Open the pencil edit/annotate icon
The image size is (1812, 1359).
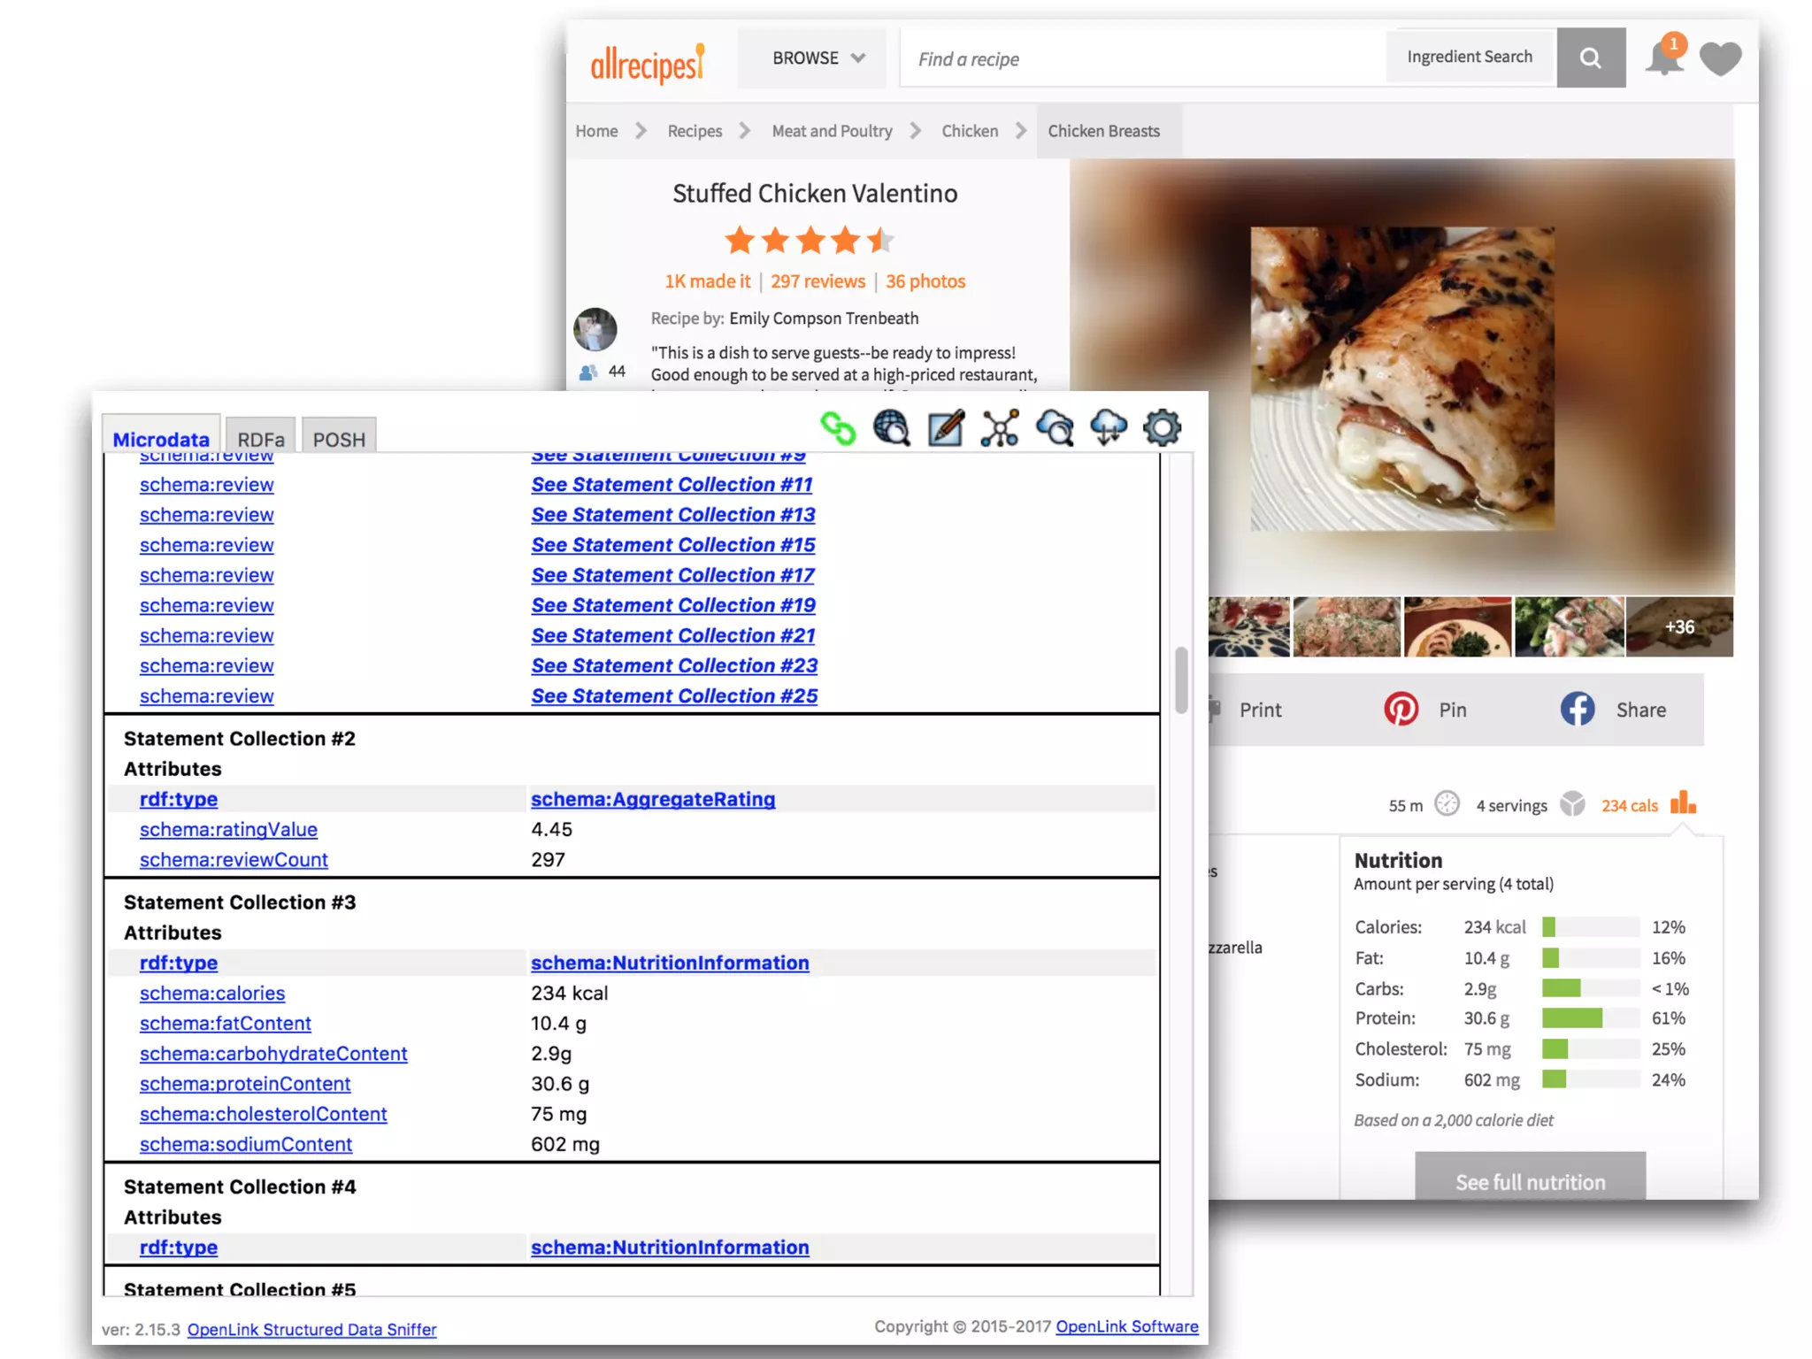945,428
